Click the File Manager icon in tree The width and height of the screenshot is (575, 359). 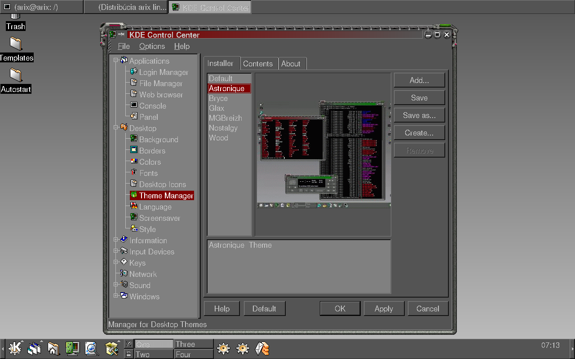[133, 83]
